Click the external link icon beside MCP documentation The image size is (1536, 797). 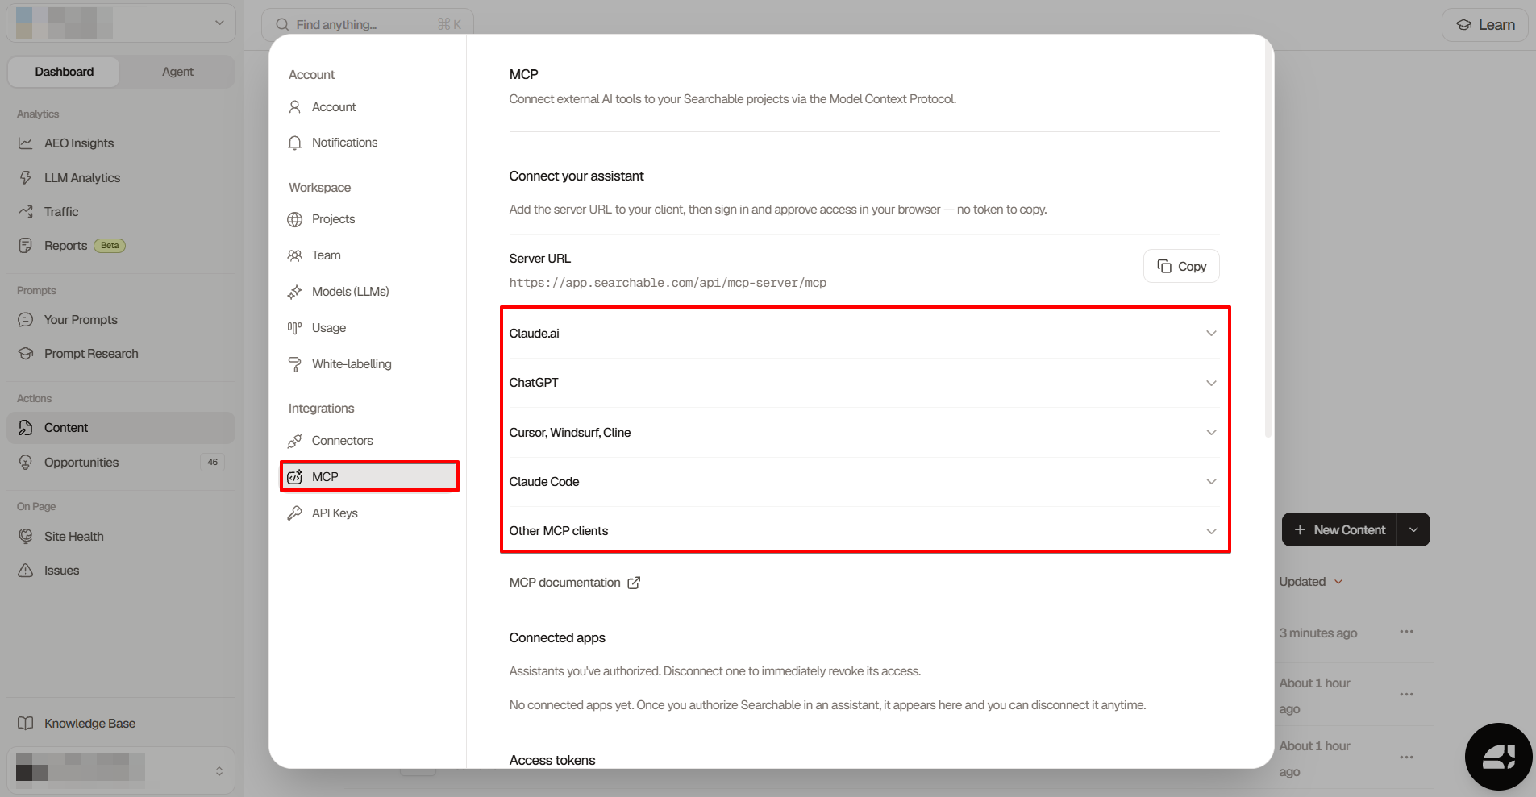click(x=634, y=583)
